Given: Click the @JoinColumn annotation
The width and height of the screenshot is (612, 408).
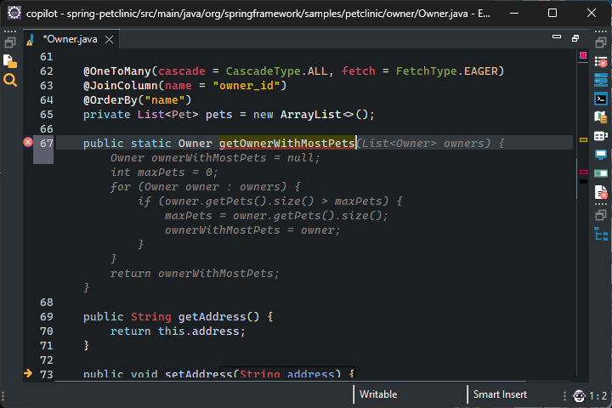Looking at the screenshot, I should click(x=121, y=86).
